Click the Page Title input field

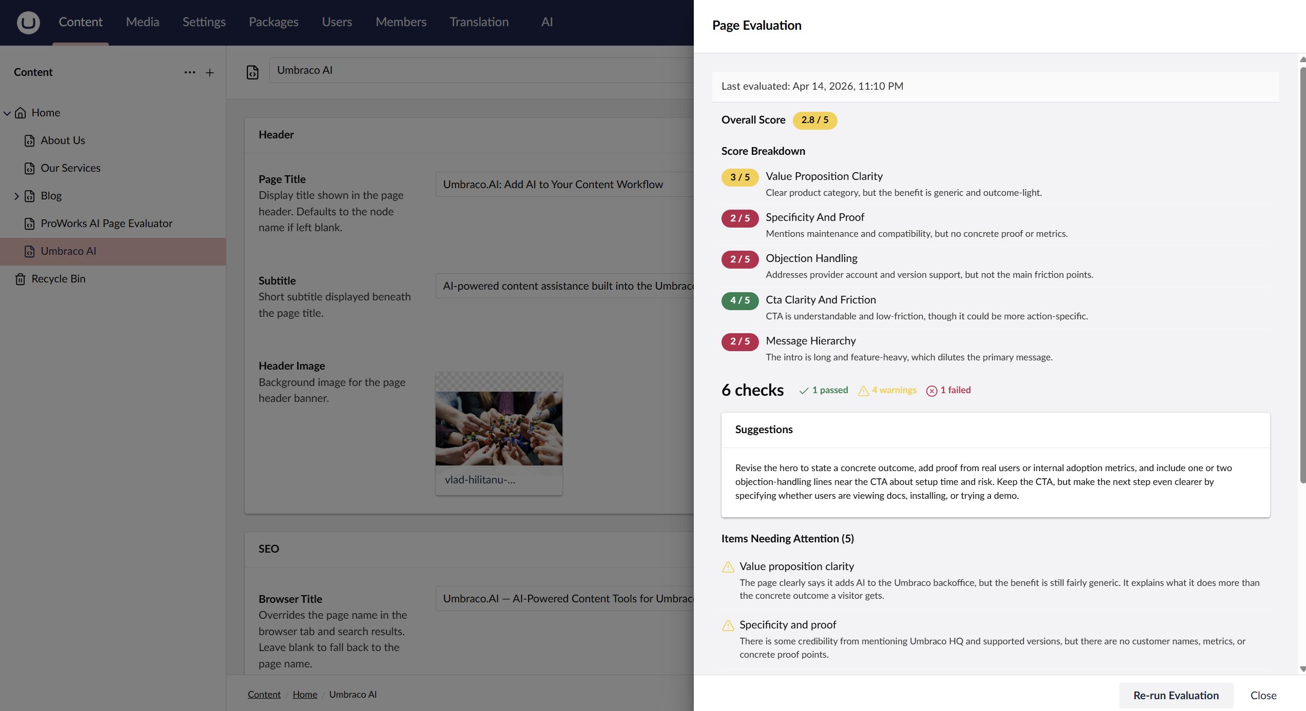(564, 185)
